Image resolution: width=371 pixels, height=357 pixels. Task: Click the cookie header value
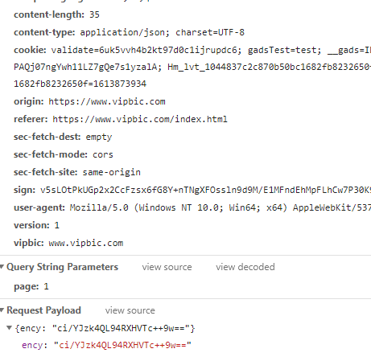[x=211, y=50]
